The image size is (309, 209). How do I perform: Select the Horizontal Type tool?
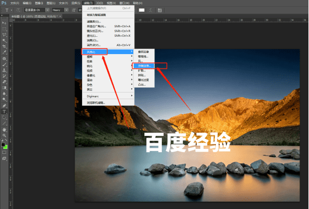click(4, 111)
